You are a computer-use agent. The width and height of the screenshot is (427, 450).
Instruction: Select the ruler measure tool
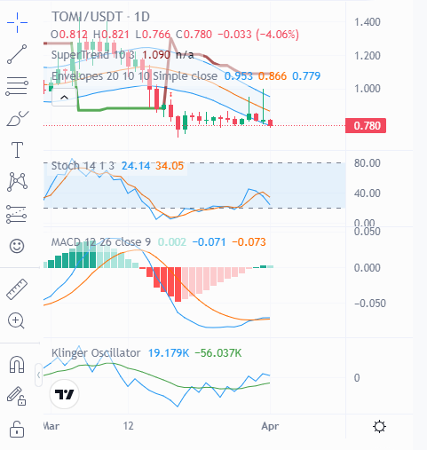click(17, 289)
